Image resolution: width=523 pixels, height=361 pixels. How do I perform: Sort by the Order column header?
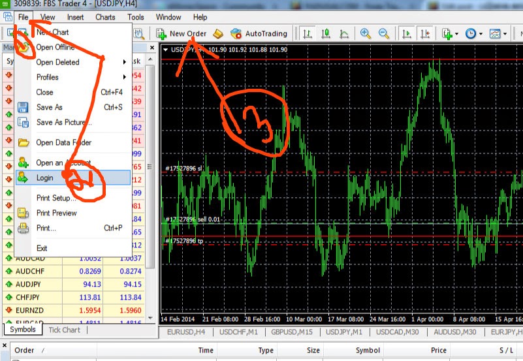(x=54, y=351)
